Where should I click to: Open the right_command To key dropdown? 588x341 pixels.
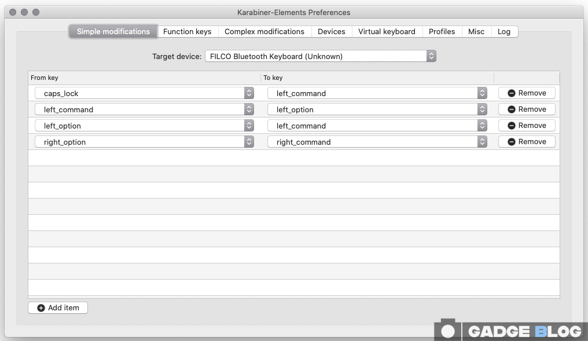377,141
